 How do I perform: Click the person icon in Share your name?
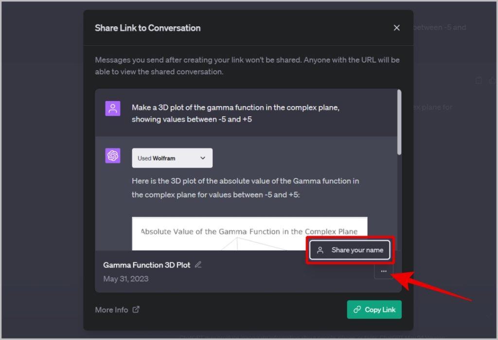pyautogui.click(x=320, y=250)
